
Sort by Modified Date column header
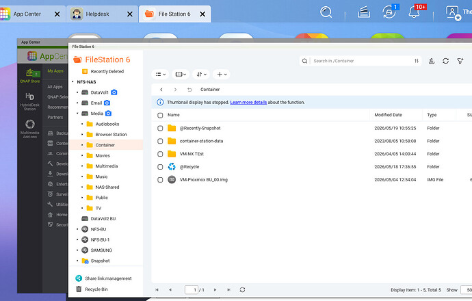point(388,115)
